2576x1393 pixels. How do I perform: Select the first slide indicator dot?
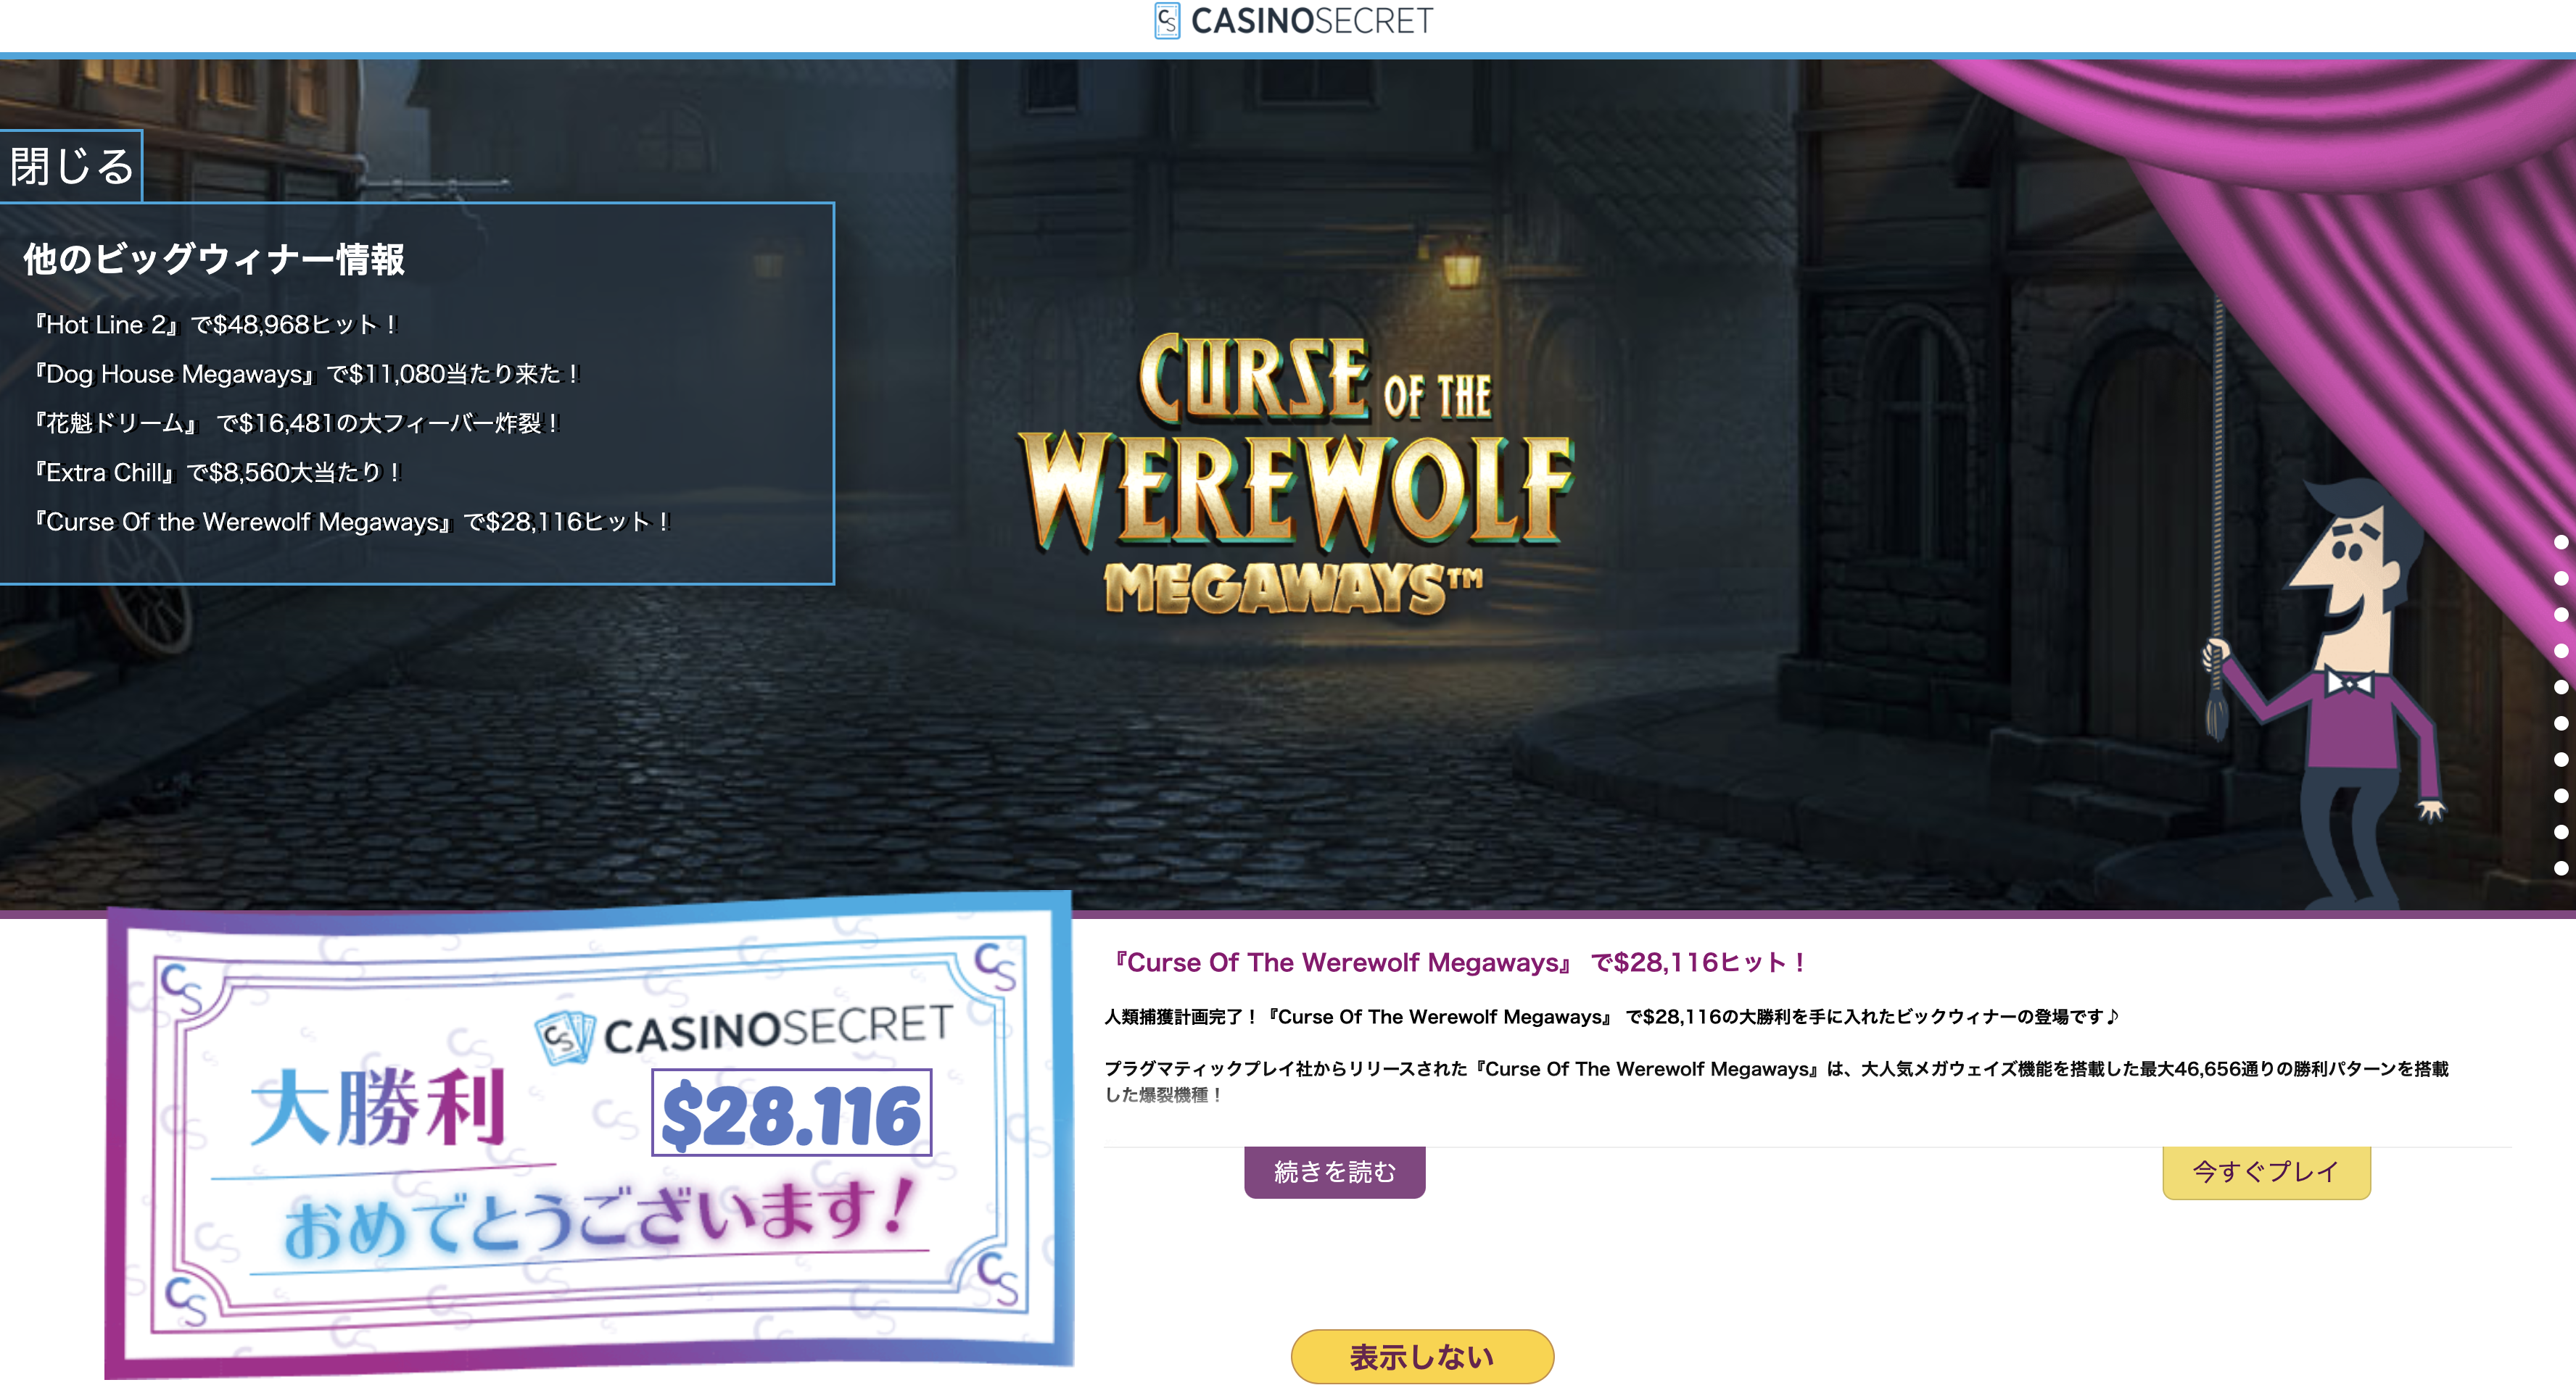click(x=2561, y=541)
